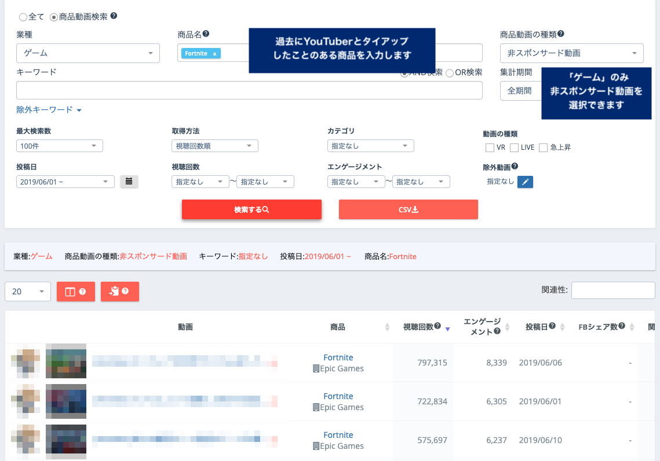
Task: Change rows per page dropdown showing 20
Action: click(x=28, y=292)
